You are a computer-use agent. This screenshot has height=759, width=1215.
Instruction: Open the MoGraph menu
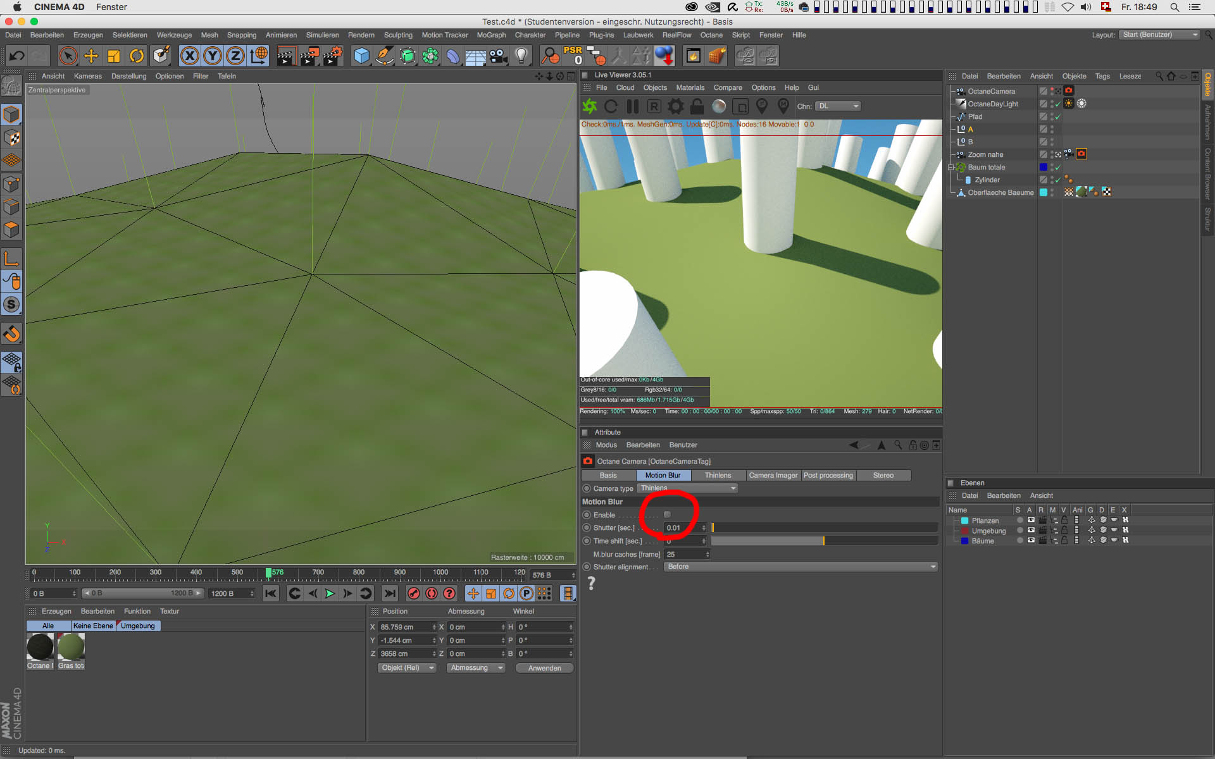pos(491,35)
